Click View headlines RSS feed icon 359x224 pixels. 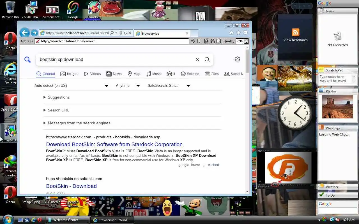(x=295, y=32)
